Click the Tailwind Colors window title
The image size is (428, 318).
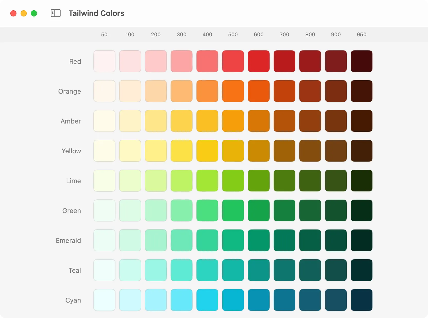96,13
